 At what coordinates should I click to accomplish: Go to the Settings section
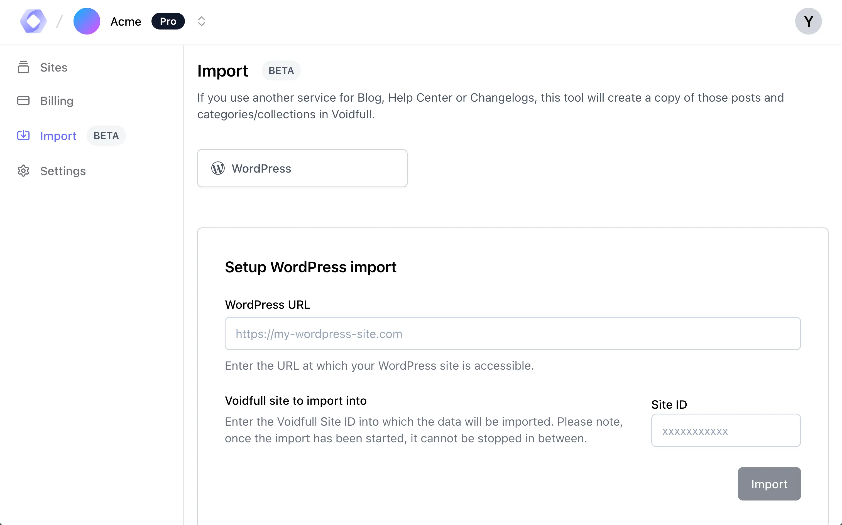(x=63, y=170)
